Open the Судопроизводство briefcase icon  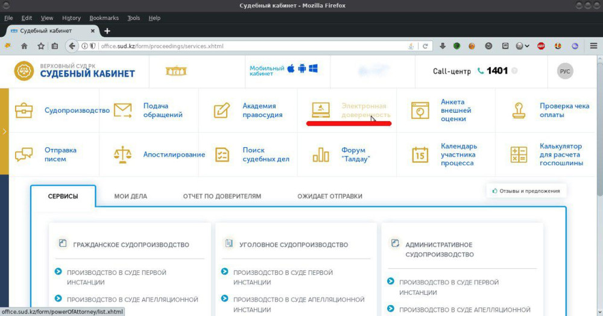point(25,110)
